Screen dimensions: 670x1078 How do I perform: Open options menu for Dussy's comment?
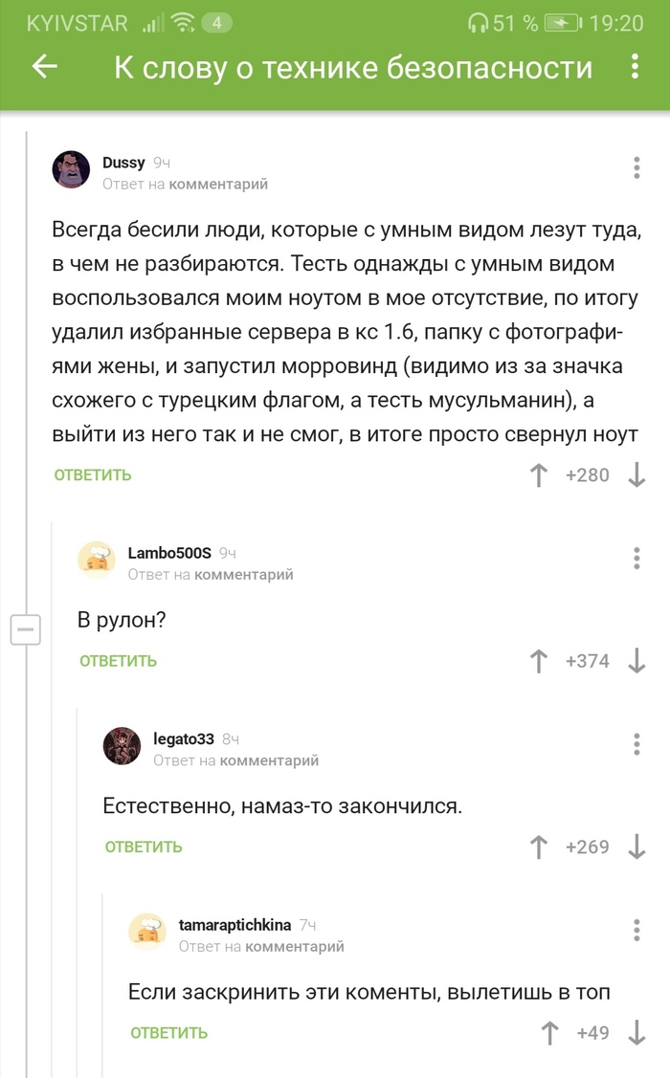tap(636, 167)
